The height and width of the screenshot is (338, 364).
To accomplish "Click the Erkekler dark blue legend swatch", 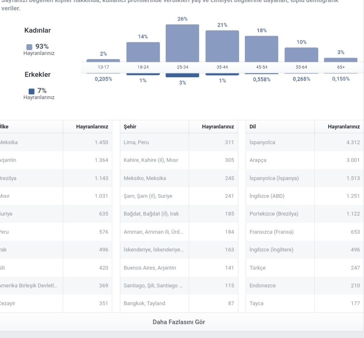I will (x=31, y=91).
